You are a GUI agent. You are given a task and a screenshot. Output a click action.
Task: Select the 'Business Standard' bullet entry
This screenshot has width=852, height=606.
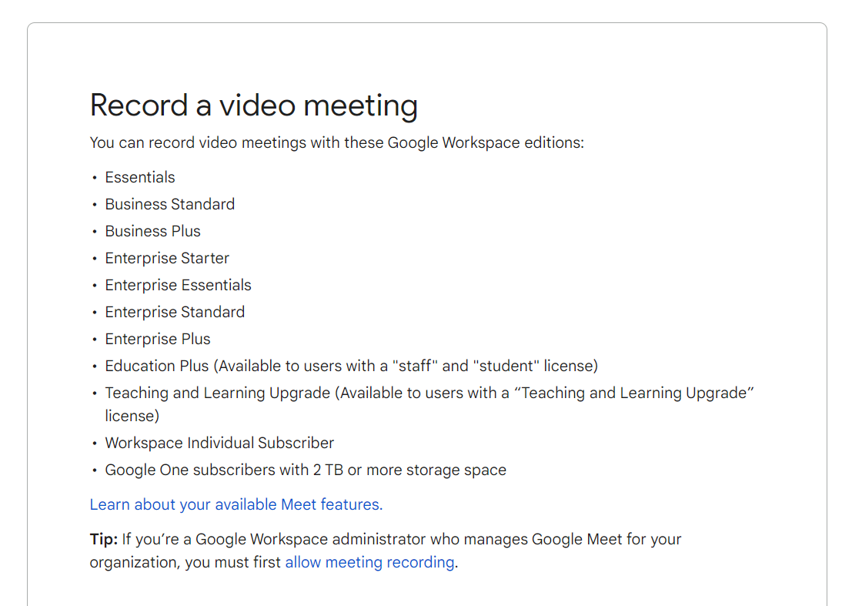(169, 204)
